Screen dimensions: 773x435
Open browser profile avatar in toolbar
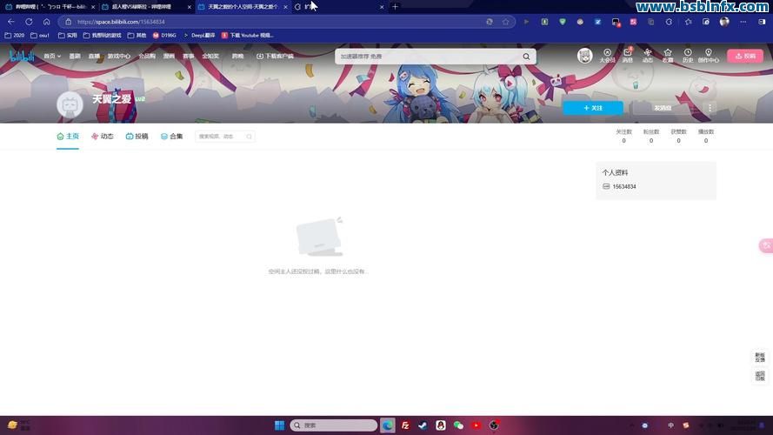click(724, 22)
